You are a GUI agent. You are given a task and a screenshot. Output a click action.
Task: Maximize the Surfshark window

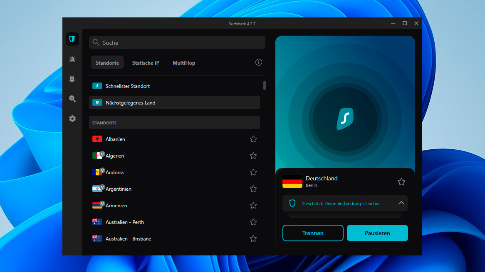click(405, 24)
